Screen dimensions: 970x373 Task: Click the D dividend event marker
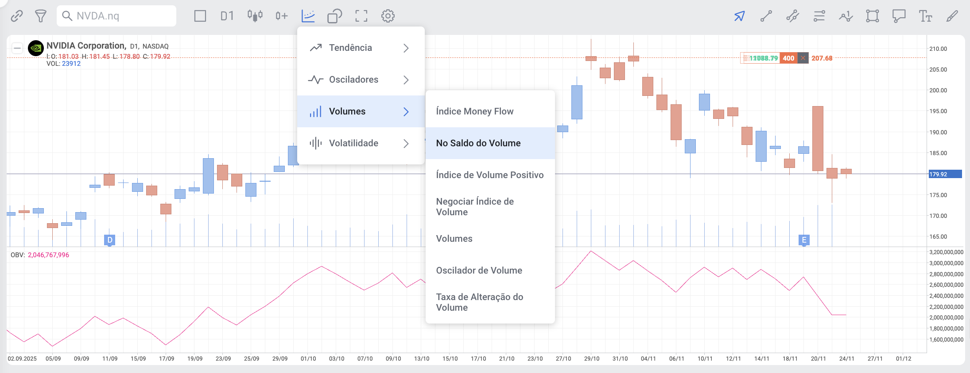coord(110,240)
